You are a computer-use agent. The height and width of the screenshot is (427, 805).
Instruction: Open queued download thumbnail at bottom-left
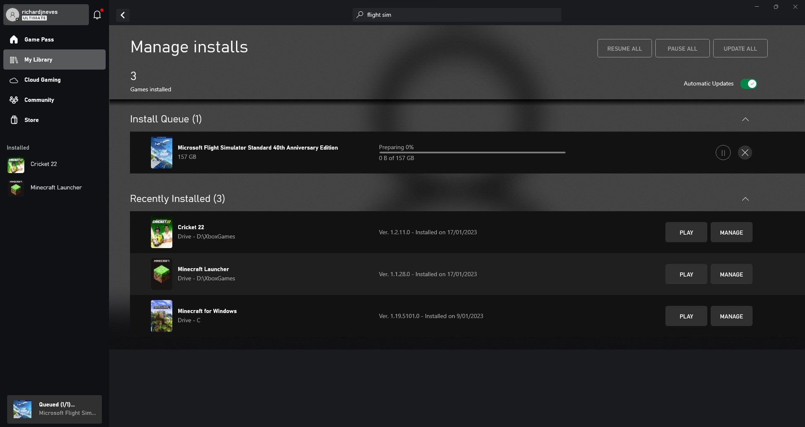point(22,409)
